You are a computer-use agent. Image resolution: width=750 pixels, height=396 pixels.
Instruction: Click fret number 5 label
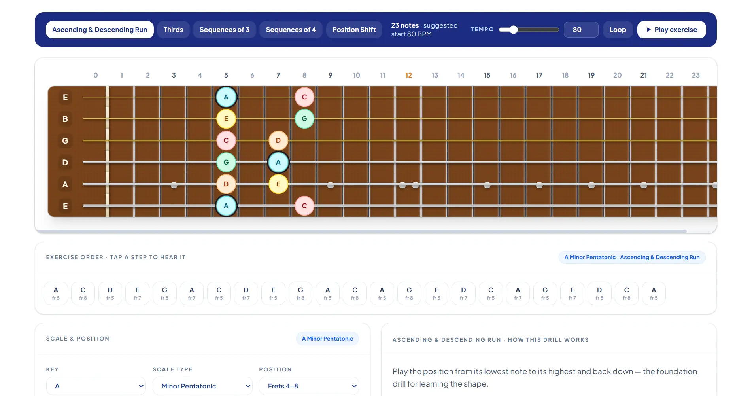[226, 75]
